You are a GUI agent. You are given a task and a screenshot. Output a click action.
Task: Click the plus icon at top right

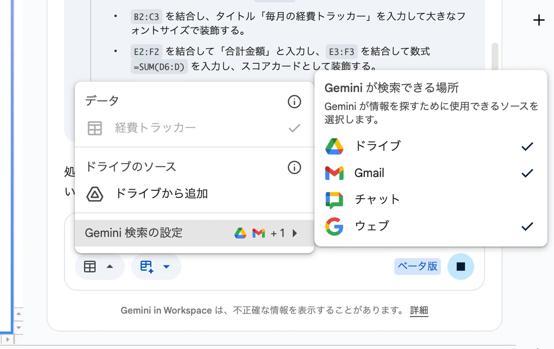coord(539,20)
